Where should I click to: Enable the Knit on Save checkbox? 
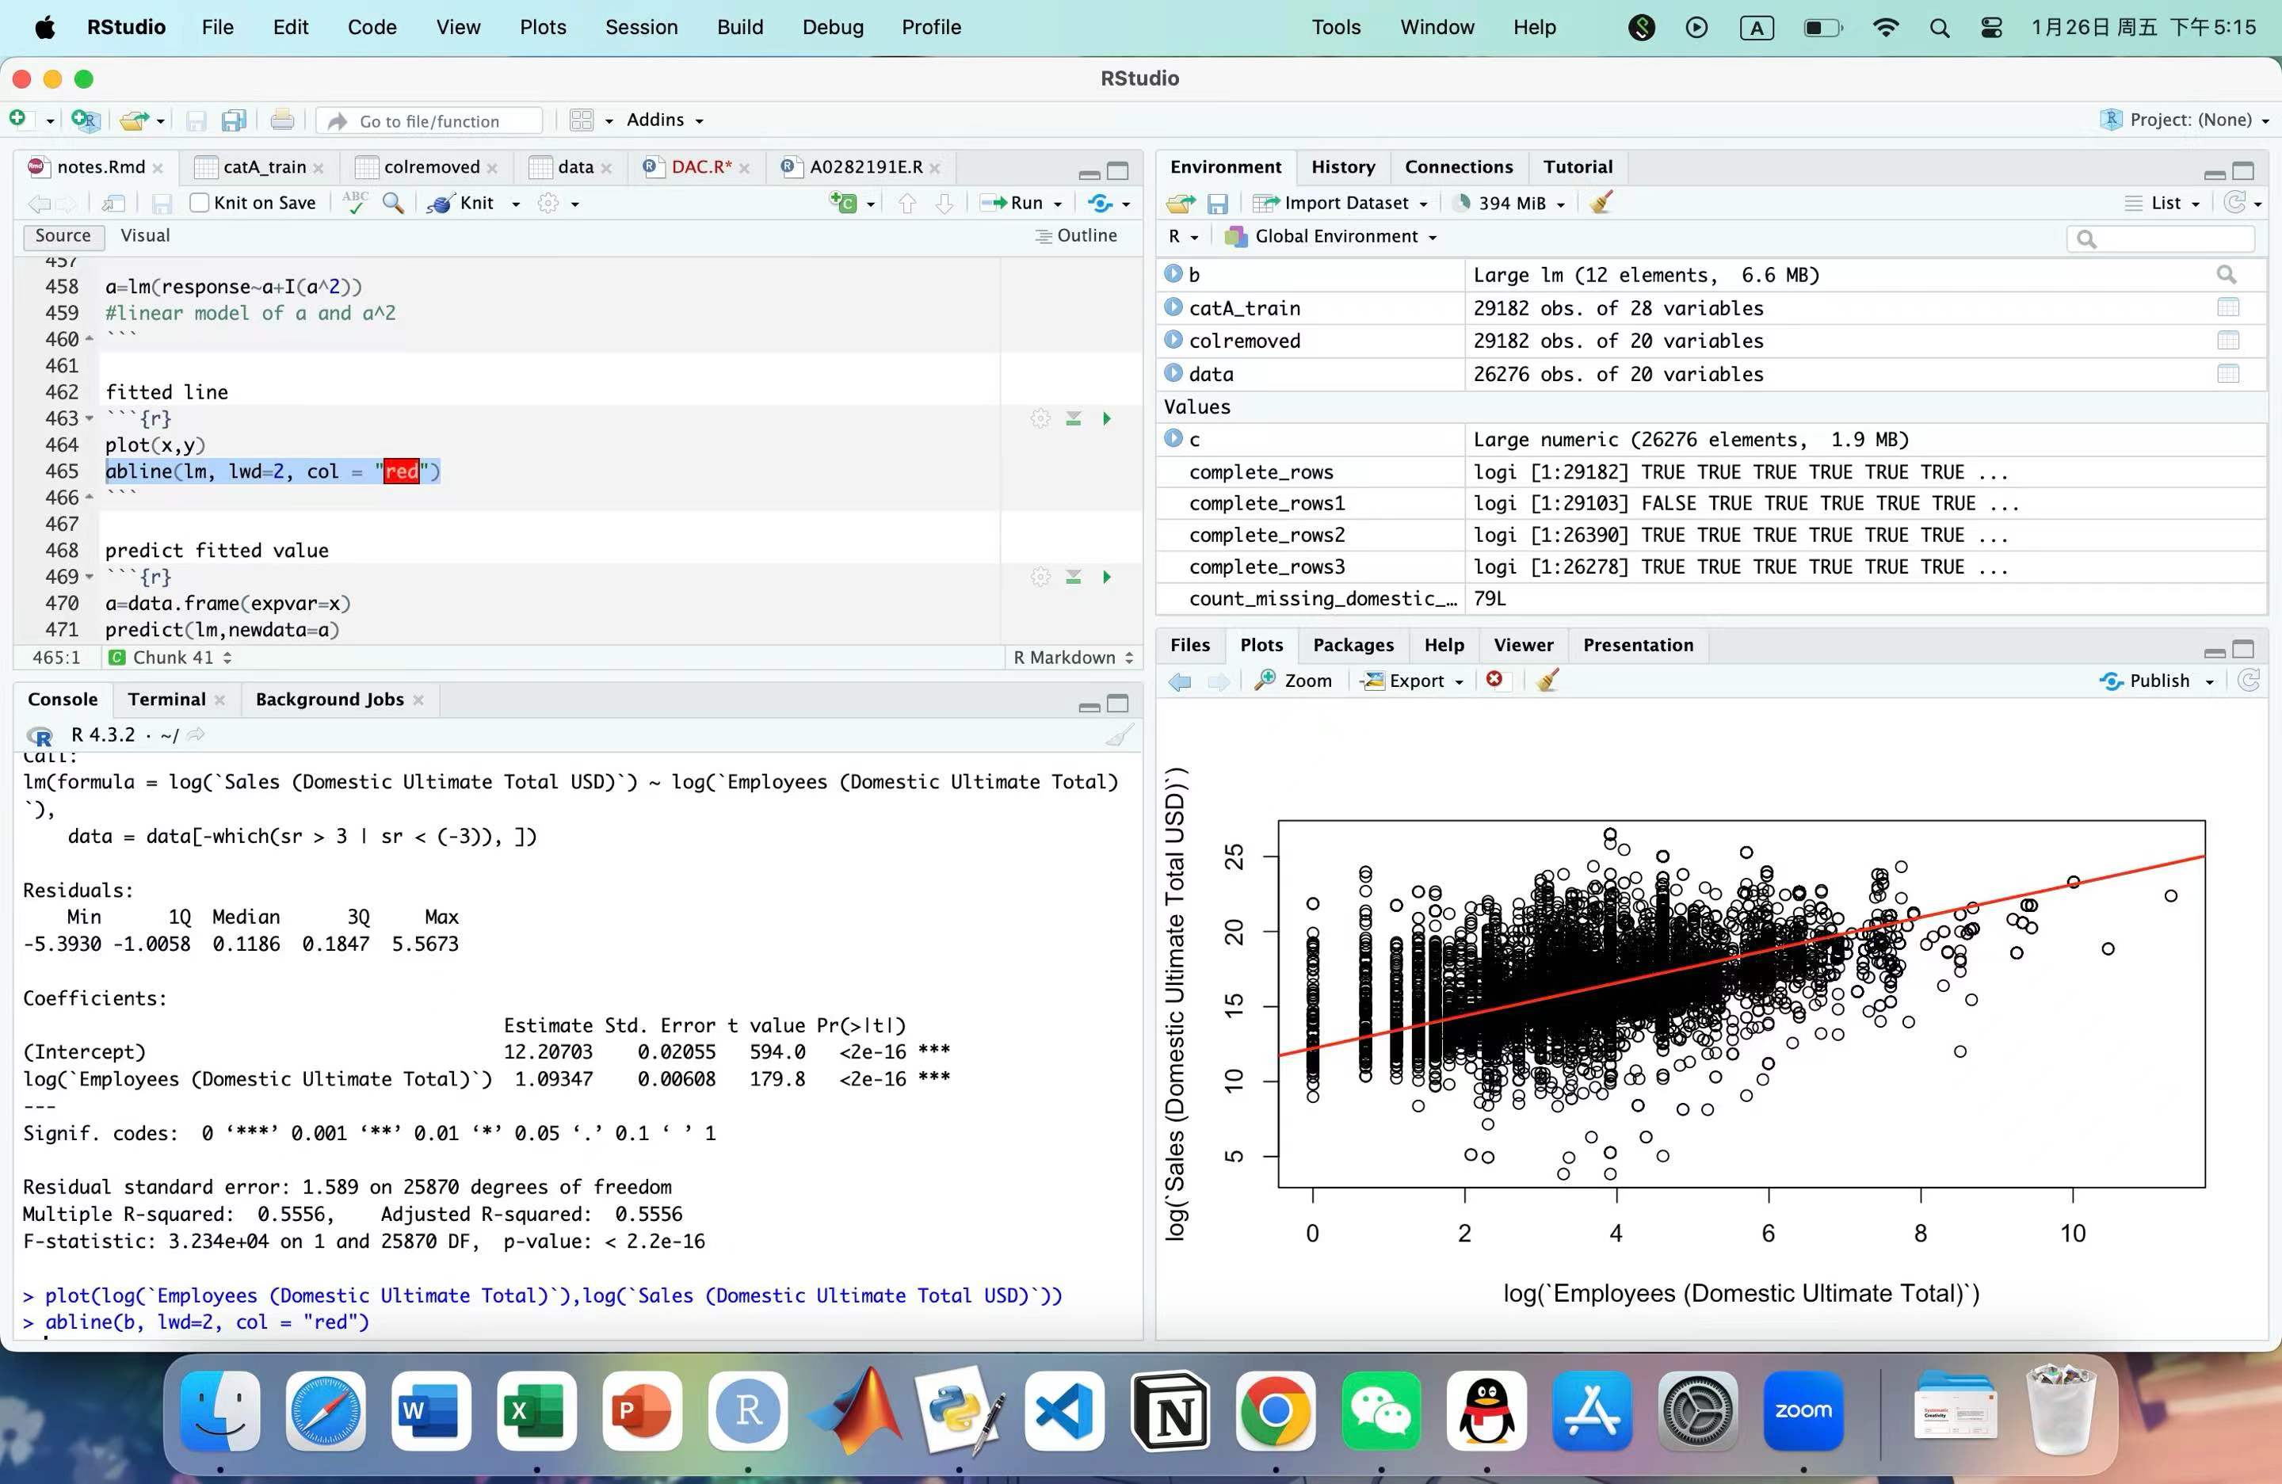pos(200,204)
